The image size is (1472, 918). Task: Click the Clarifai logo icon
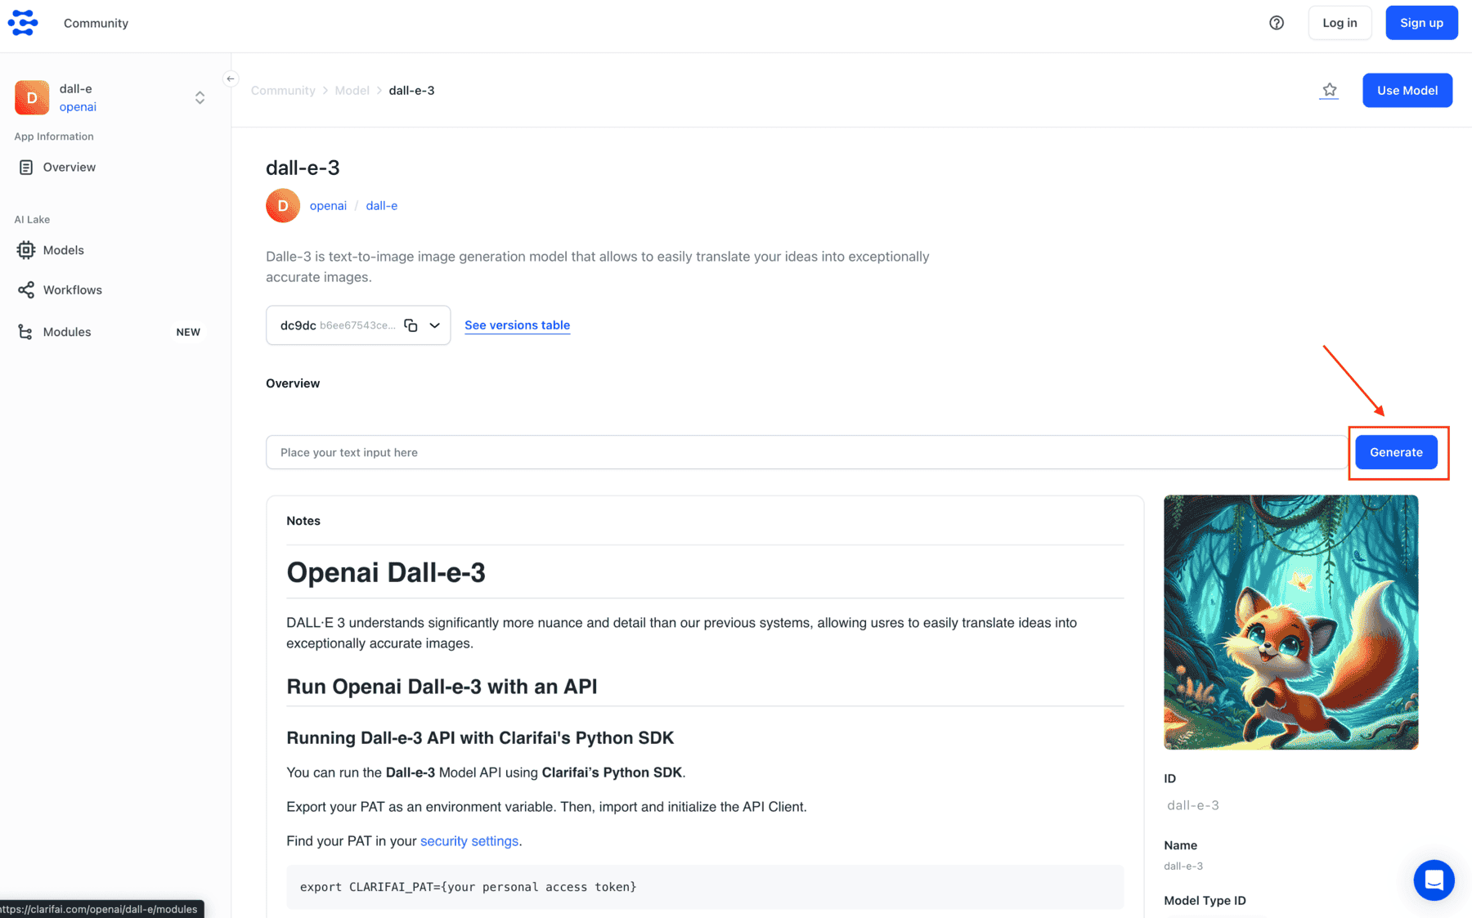(23, 23)
